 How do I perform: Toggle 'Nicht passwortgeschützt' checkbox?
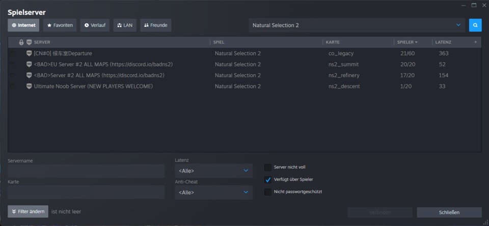[268, 192]
